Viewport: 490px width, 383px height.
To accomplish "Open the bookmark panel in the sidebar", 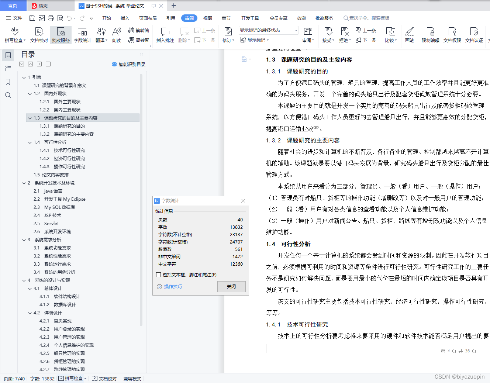I will click(x=8, y=82).
